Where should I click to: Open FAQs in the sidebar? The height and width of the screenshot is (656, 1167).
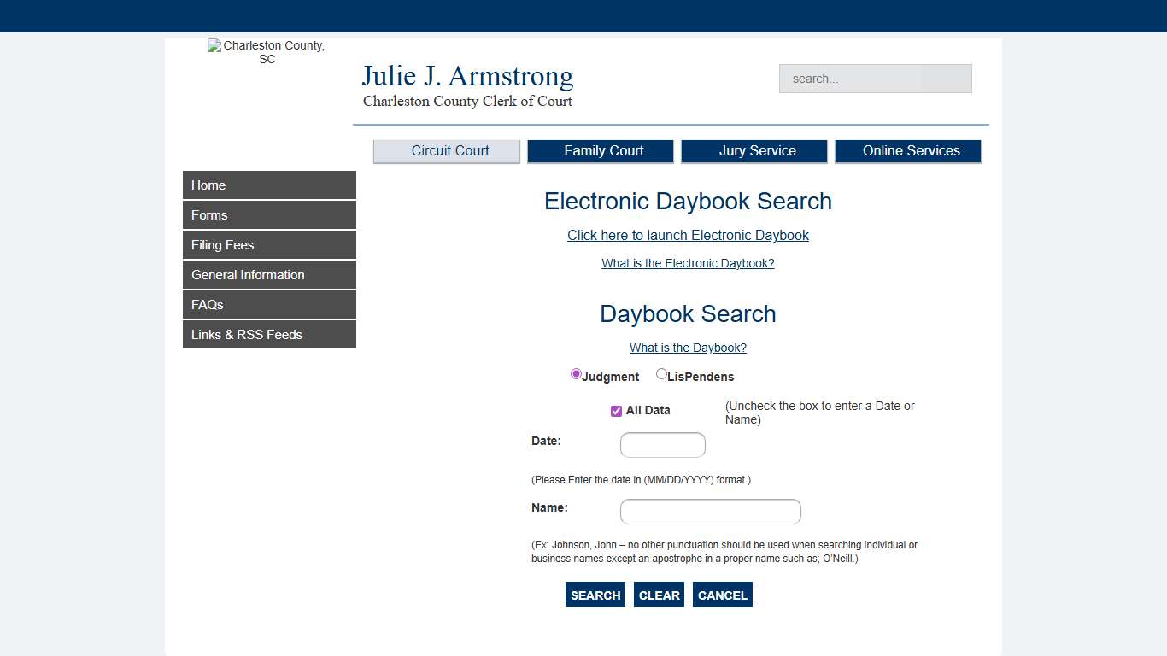[269, 305]
